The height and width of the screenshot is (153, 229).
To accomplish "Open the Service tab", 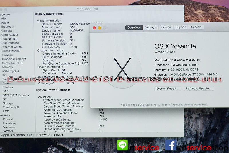I will point(196,27).
